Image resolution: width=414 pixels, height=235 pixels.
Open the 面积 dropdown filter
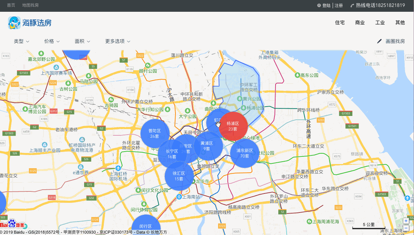[x=82, y=41]
